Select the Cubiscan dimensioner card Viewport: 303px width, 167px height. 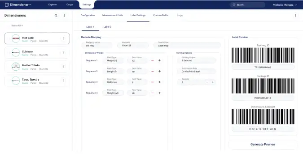point(37,52)
